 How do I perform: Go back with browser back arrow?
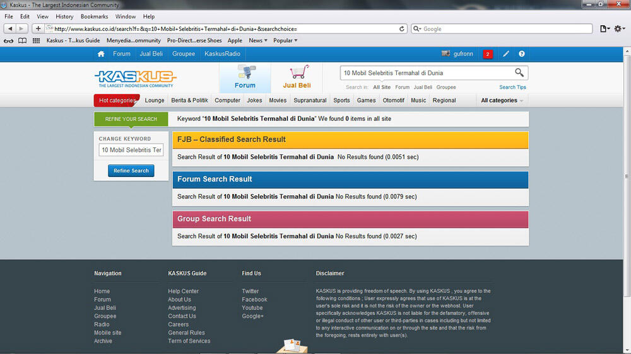click(x=10, y=28)
